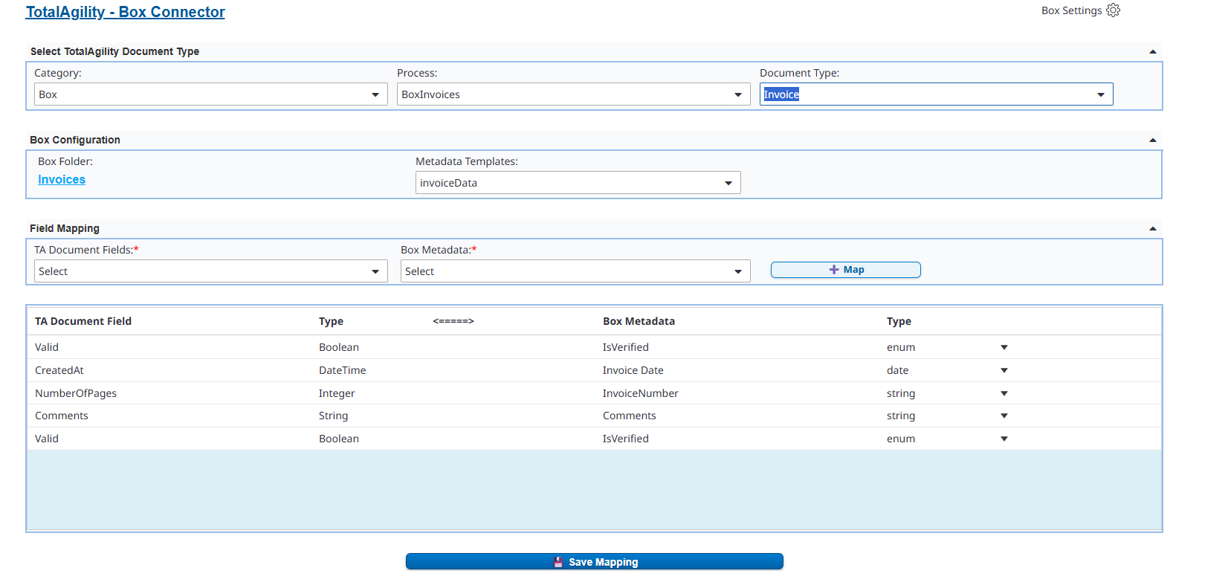The width and height of the screenshot is (1228, 588).
Task: Open the Invoices Box folder link
Action: pos(62,180)
